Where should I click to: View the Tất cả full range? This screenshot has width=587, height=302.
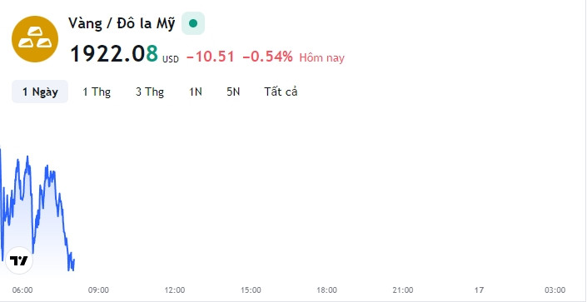[281, 92]
